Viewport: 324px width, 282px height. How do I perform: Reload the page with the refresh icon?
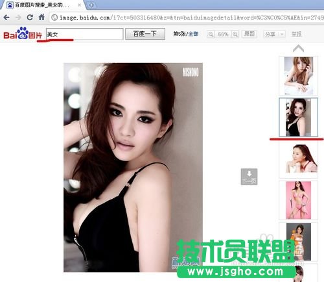coord(30,18)
